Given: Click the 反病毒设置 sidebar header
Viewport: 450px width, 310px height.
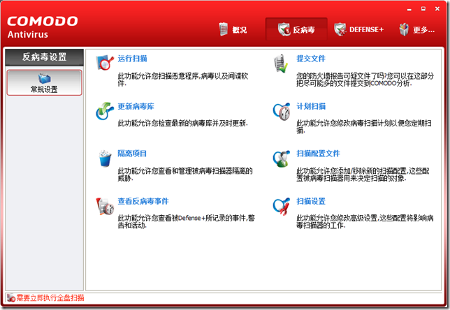Looking at the screenshot, I should click(45, 57).
